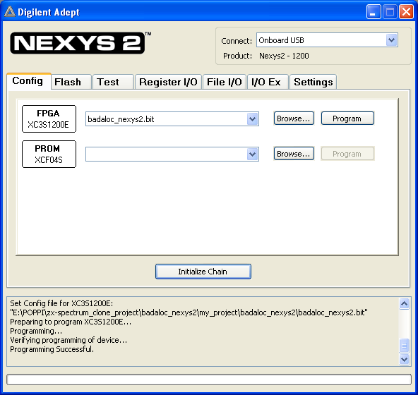
Task: Select the I/O Ex tab
Action: click(268, 82)
